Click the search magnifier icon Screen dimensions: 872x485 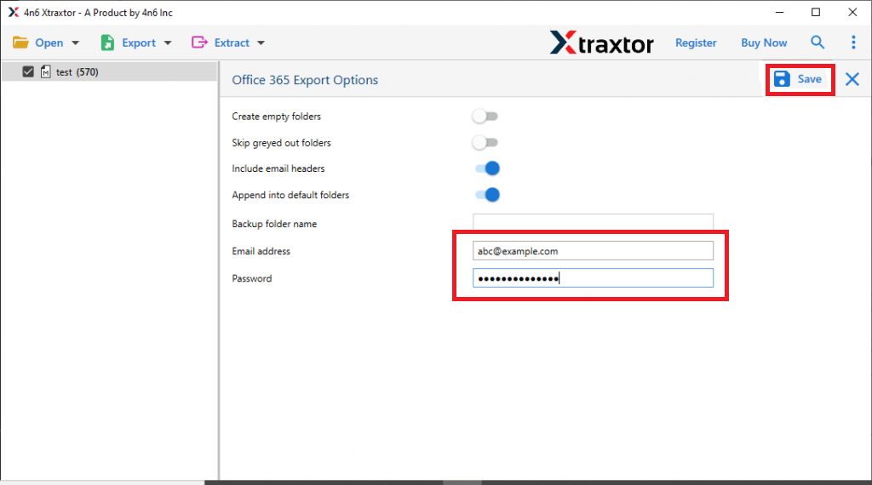click(817, 43)
